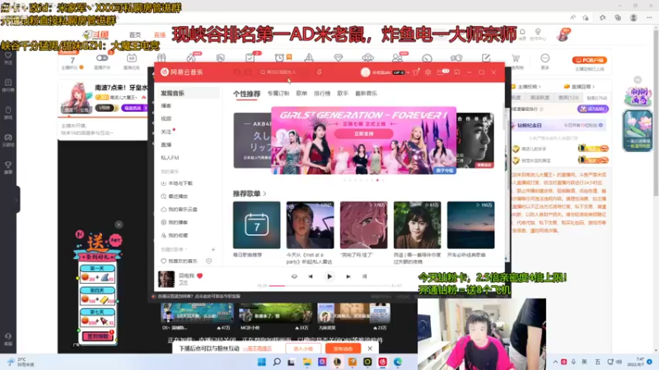
Task: Play the current song
Action: (329, 276)
